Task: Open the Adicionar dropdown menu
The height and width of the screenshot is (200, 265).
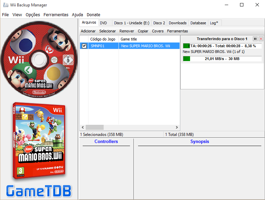Action: coord(88,31)
